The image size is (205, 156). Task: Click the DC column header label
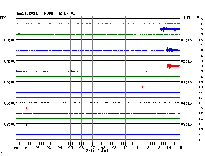pos(199,17)
